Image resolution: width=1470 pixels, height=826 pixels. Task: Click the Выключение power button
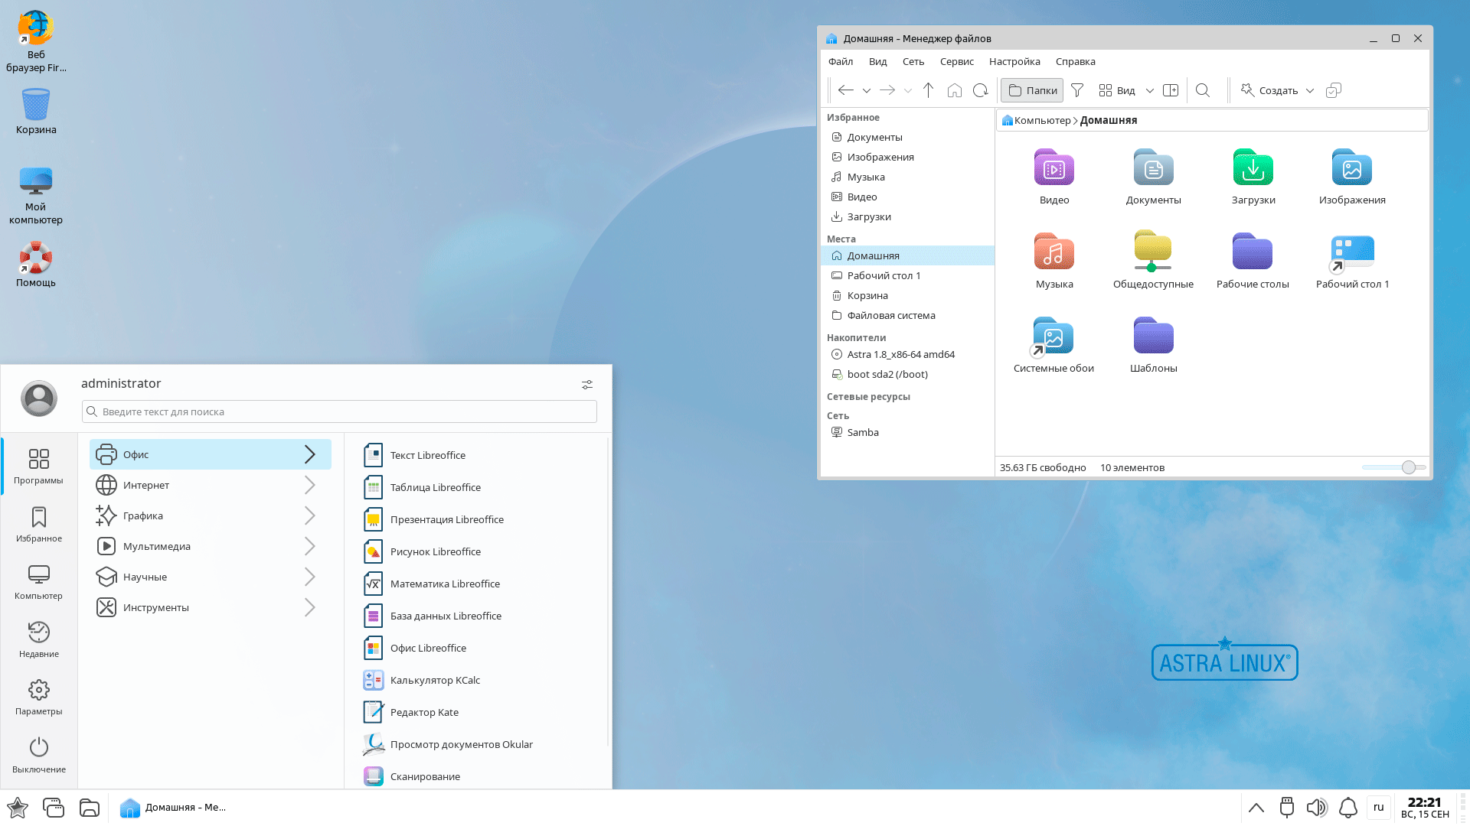click(39, 754)
